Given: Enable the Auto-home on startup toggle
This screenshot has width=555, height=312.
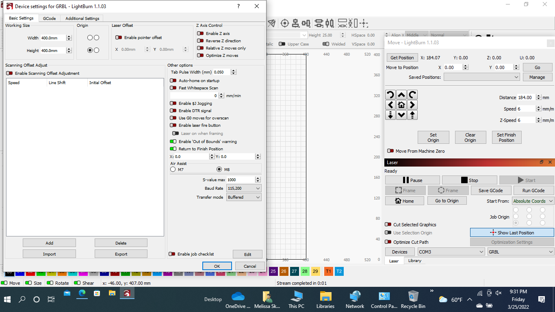Looking at the screenshot, I should click(x=173, y=81).
